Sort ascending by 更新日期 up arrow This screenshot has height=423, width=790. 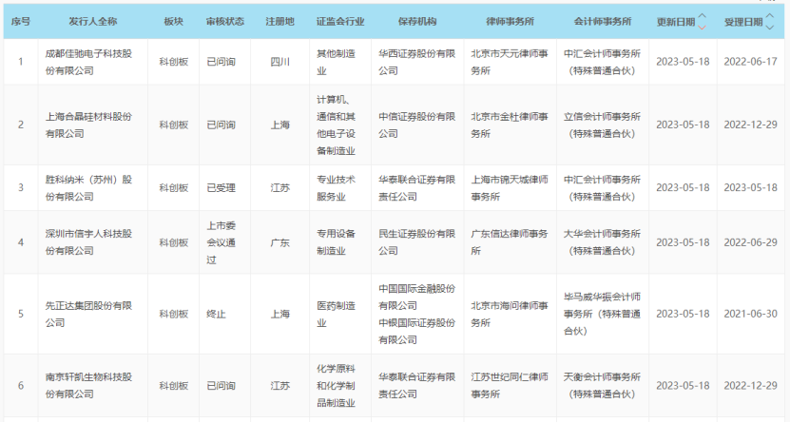(702, 16)
